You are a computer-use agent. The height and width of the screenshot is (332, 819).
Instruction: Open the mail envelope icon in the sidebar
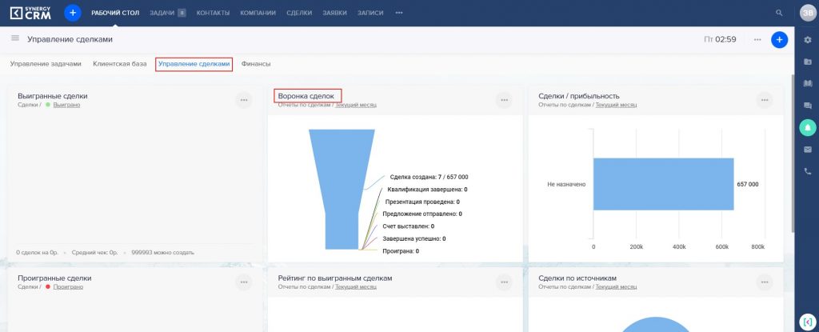(x=807, y=150)
